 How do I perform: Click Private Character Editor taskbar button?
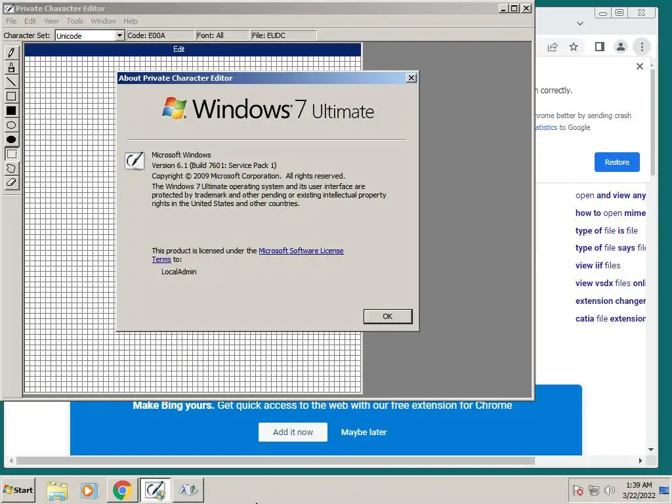click(x=155, y=490)
